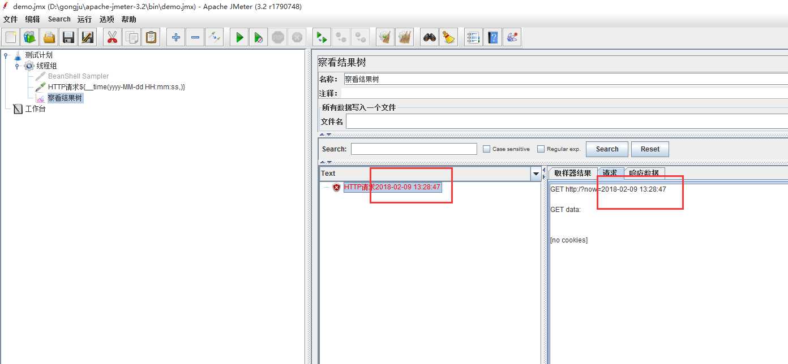Select the 线程组 node

coord(46,66)
